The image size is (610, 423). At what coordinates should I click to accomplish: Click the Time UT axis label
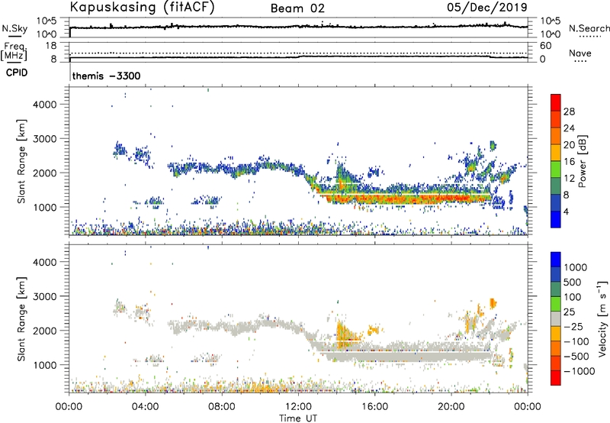coord(298,418)
